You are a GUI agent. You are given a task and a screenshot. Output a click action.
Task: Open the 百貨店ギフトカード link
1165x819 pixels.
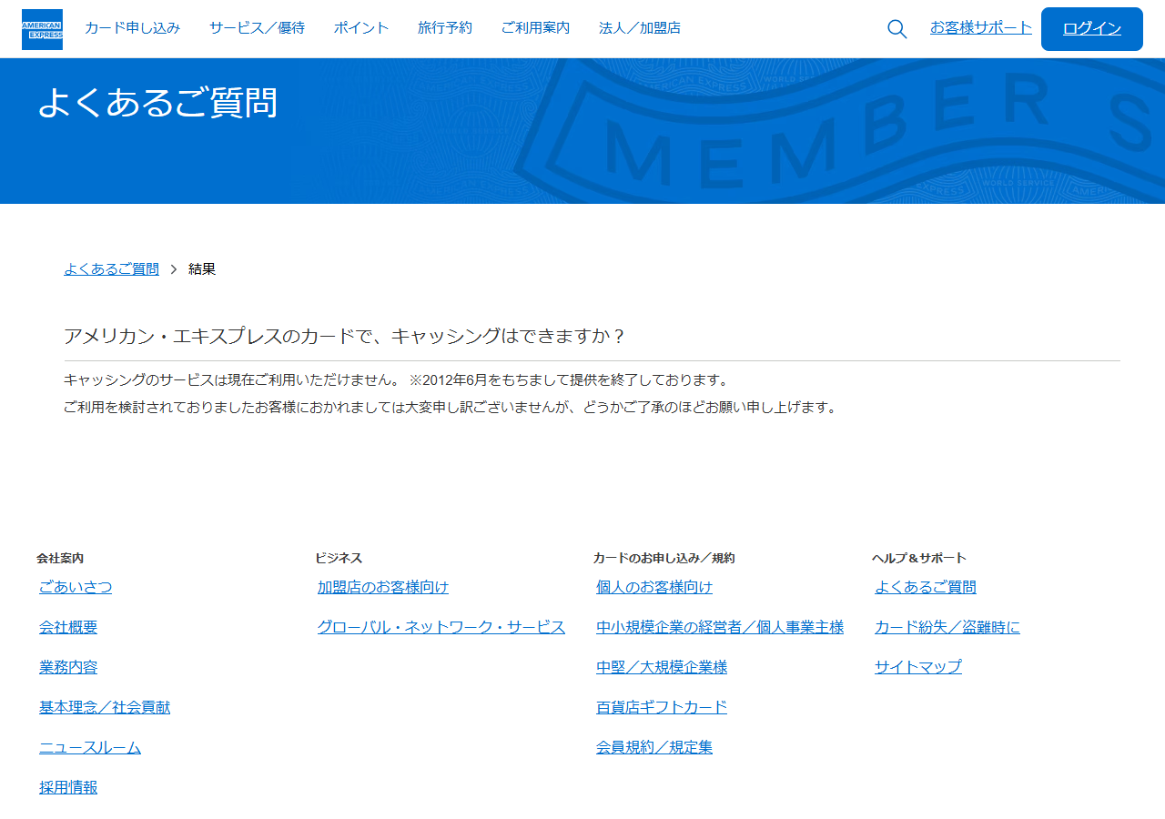pos(662,707)
